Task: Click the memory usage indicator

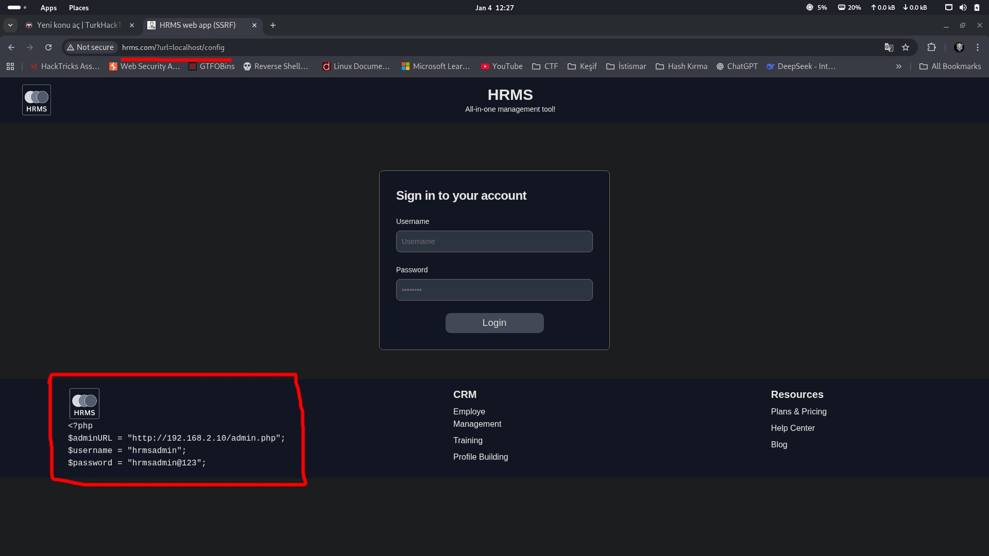Action: (x=849, y=8)
